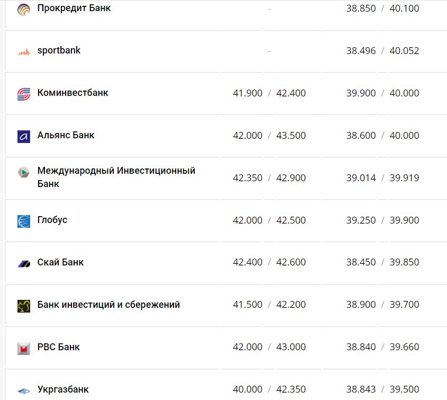This screenshot has height=400, width=447.
Task: Select the РВС Банк link
Action: click(x=58, y=347)
